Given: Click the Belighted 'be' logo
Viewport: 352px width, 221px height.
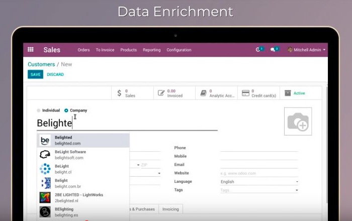Looking at the screenshot, I should (45, 140).
